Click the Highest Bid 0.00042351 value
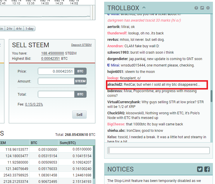Screen dimensions: 215x184 click(x=51, y=59)
